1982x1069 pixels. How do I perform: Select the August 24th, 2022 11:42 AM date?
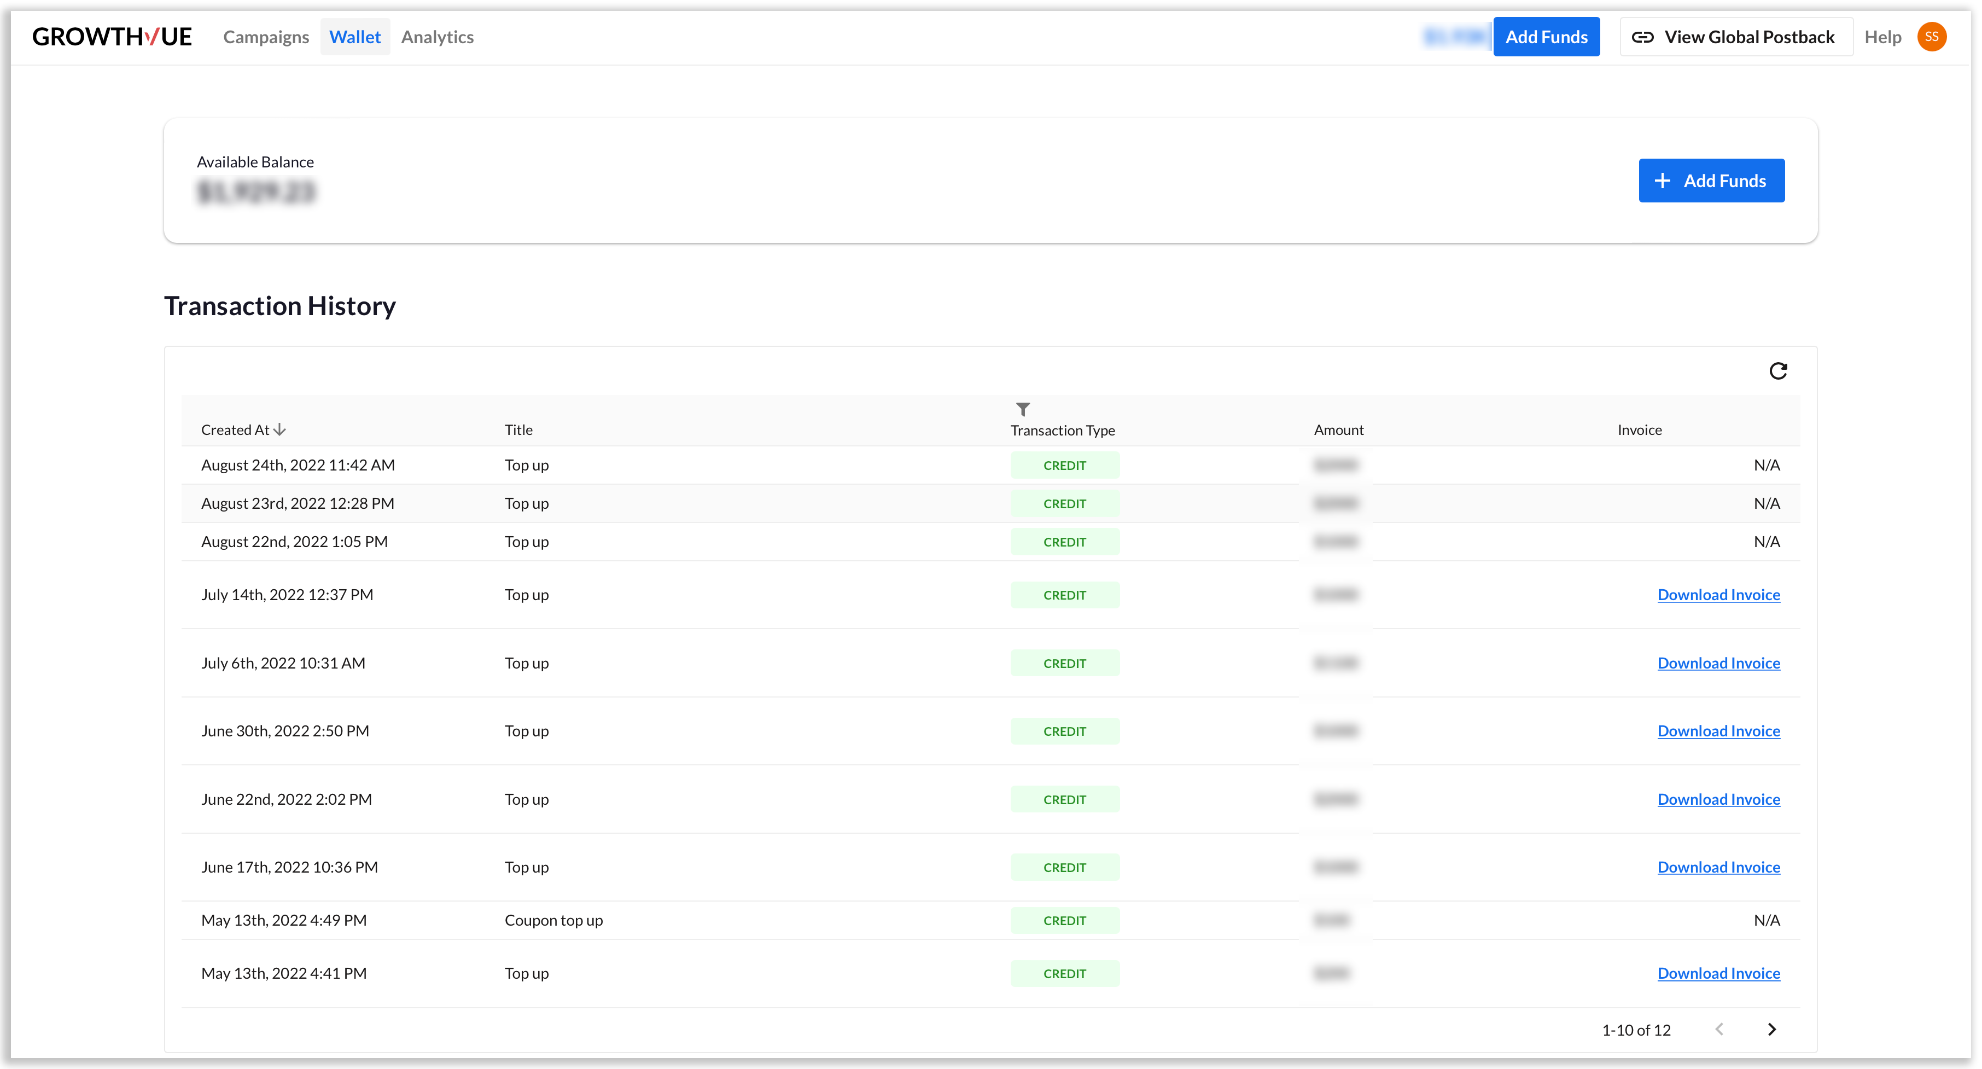pyautogui.click(x=298, y=465)
